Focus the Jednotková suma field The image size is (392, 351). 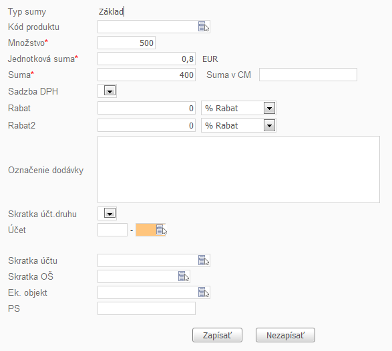point(146,59)
